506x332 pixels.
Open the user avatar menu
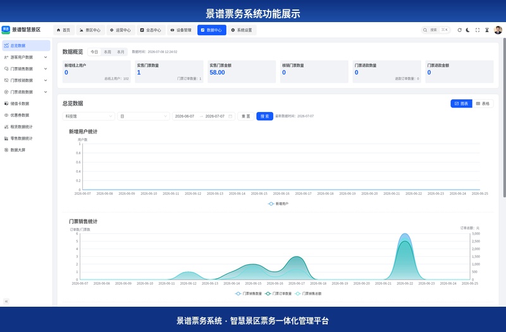pos(498,30)
